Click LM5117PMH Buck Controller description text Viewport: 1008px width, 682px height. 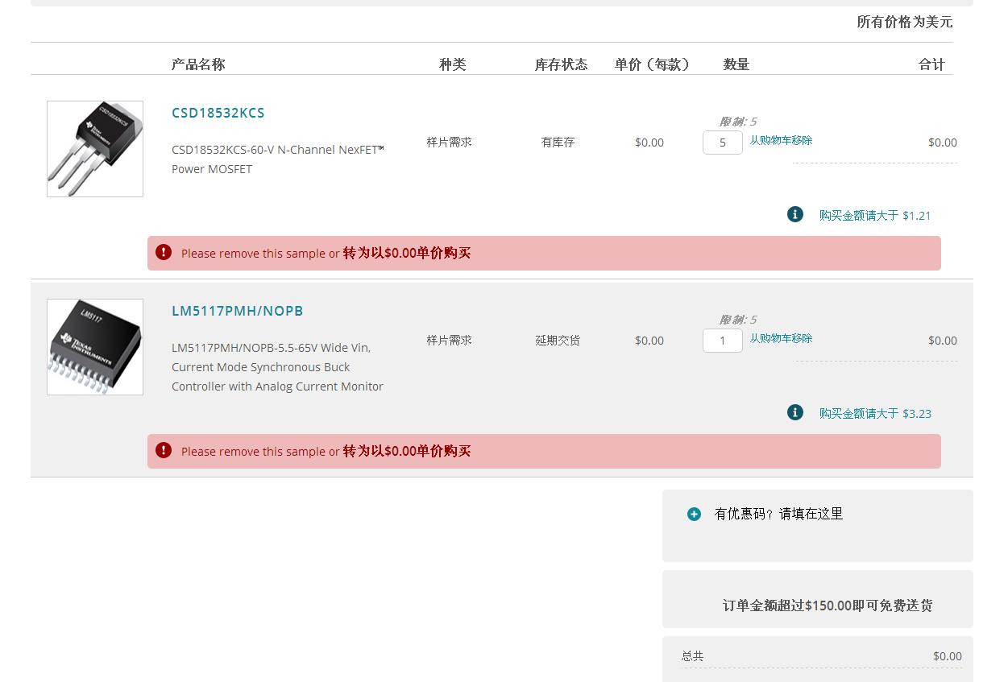(x=278, y=367)
